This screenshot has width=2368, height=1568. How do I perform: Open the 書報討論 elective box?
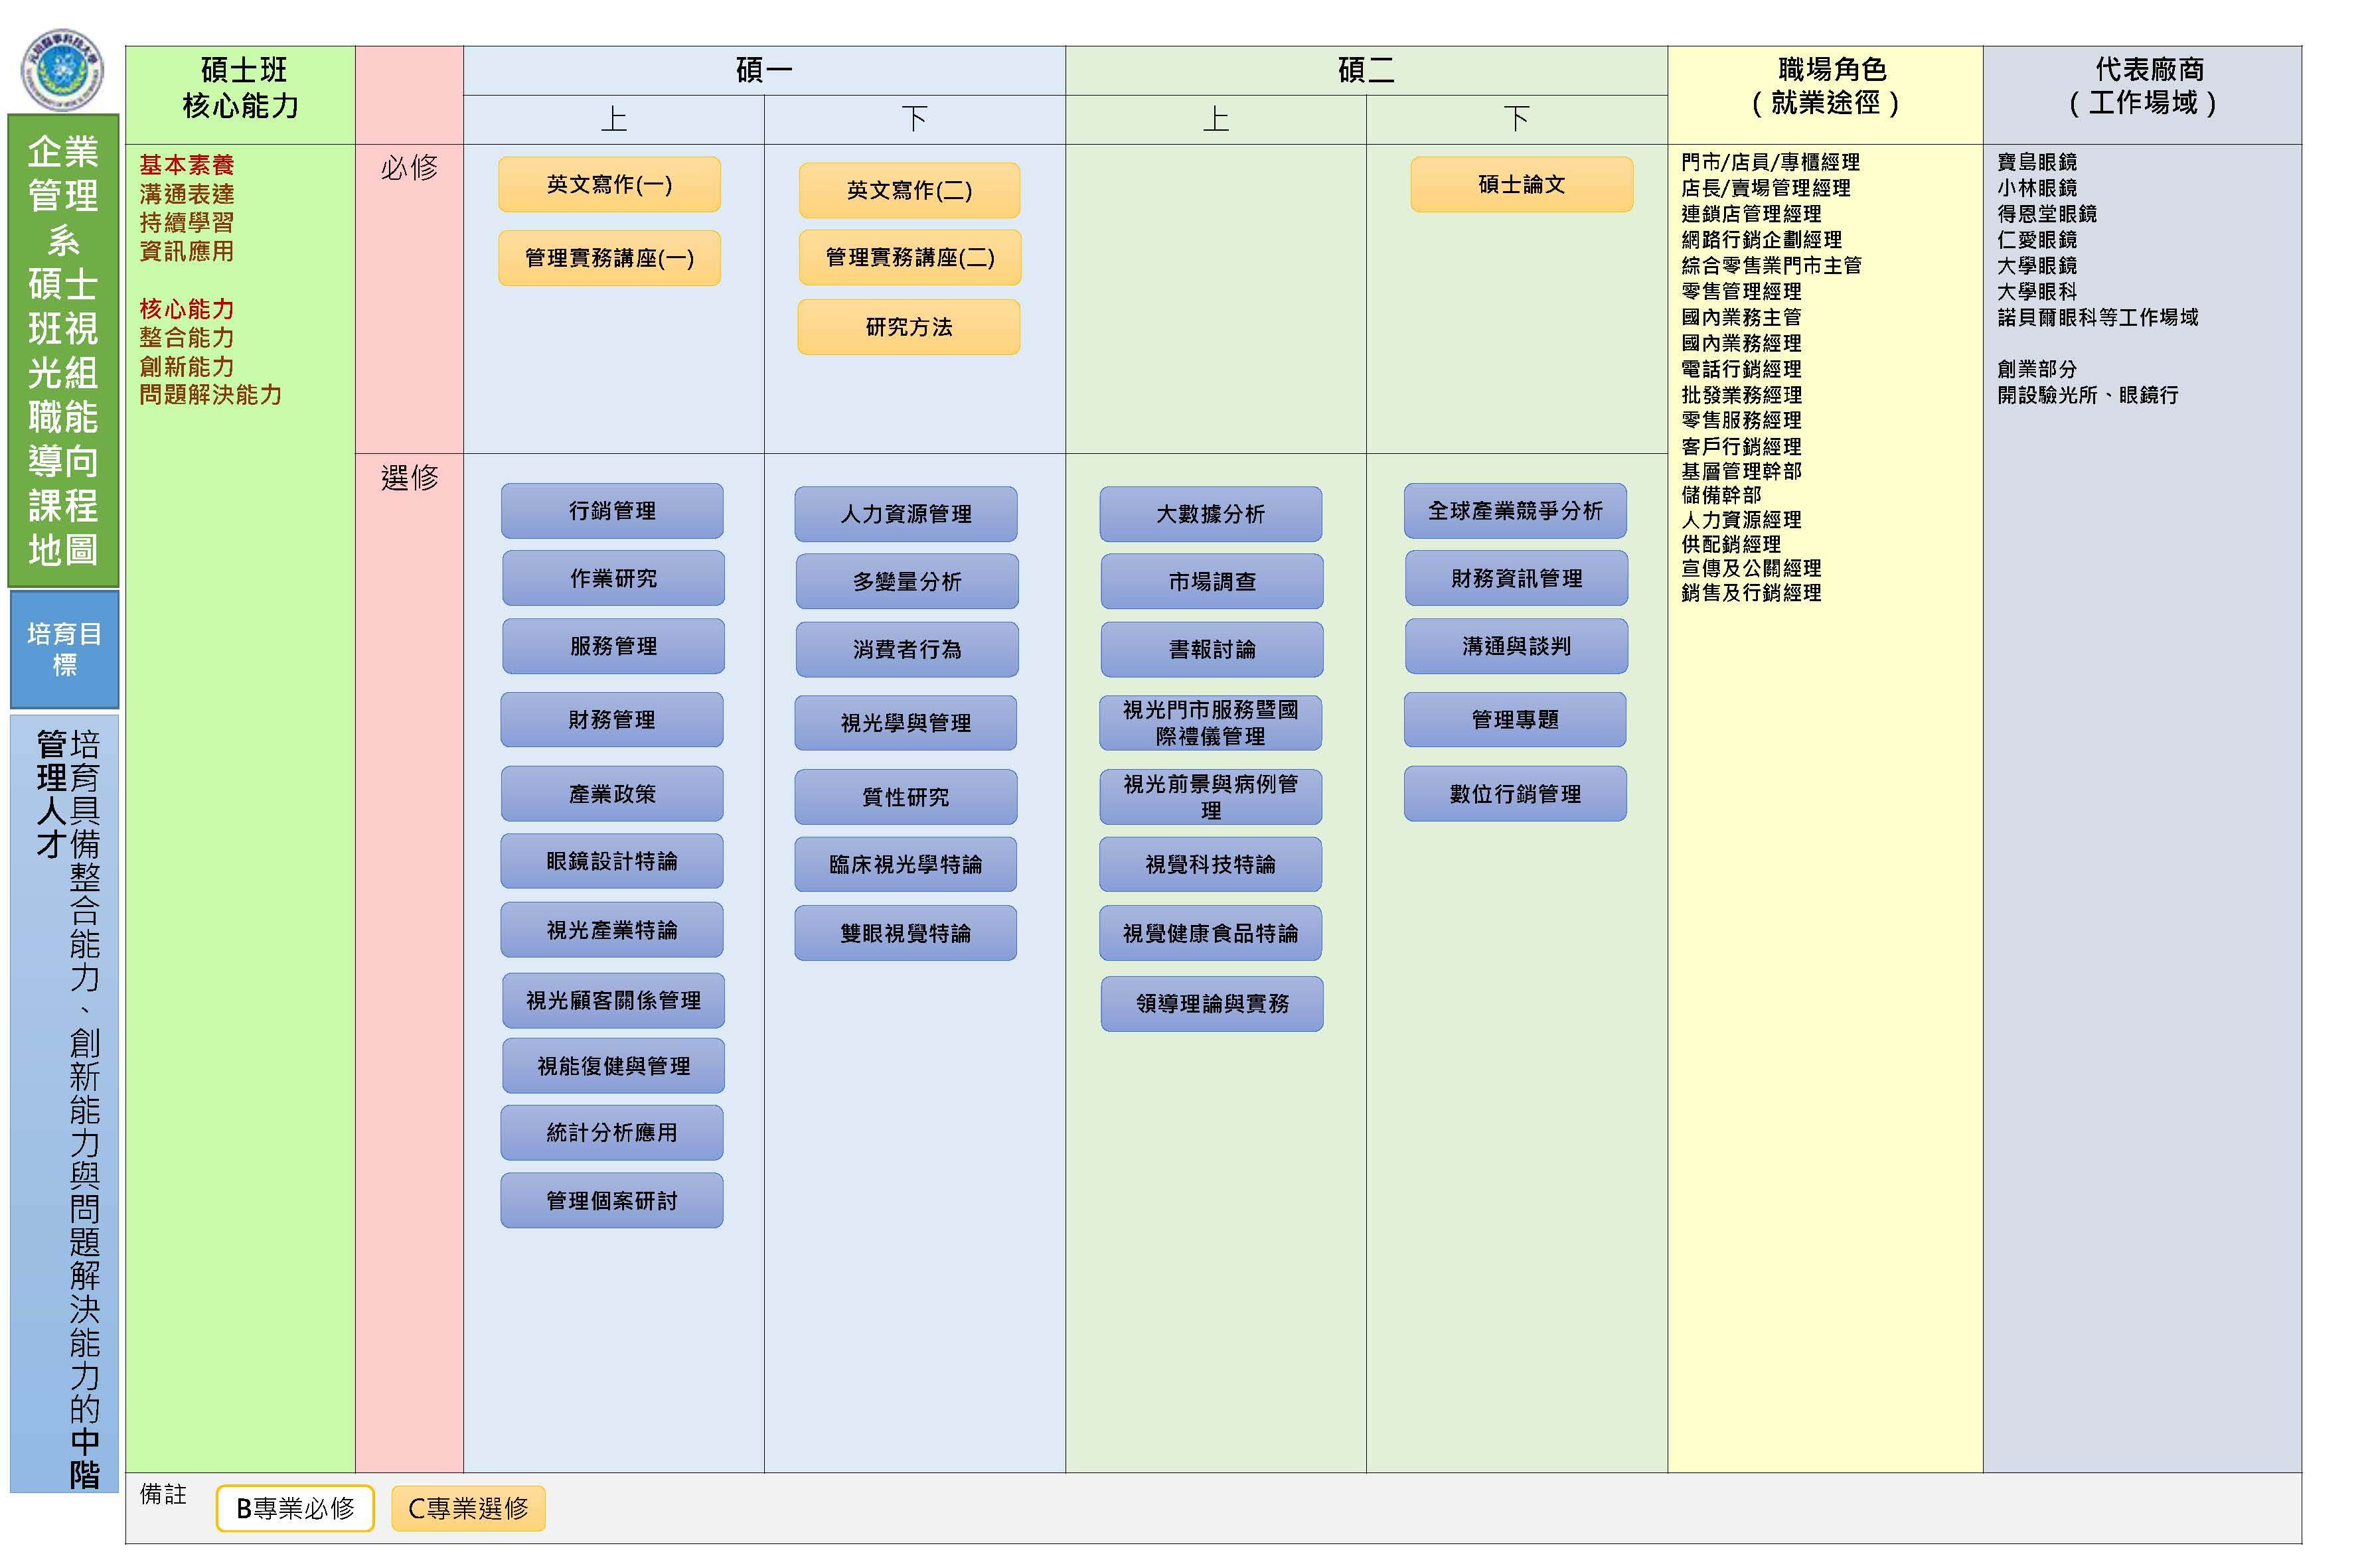(1212, 650)
